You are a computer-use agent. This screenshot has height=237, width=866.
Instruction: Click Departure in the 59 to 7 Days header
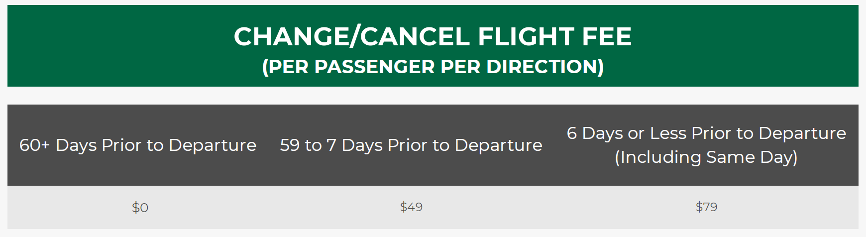[499, 145]
